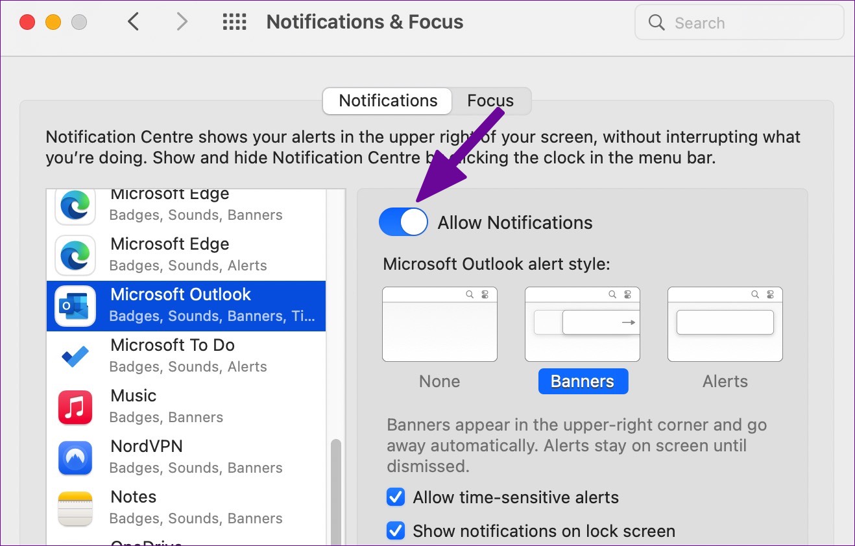Turn off the Allow Notifications switch
The height and width of the screenshot is (546, 855).
coord(403,222)
